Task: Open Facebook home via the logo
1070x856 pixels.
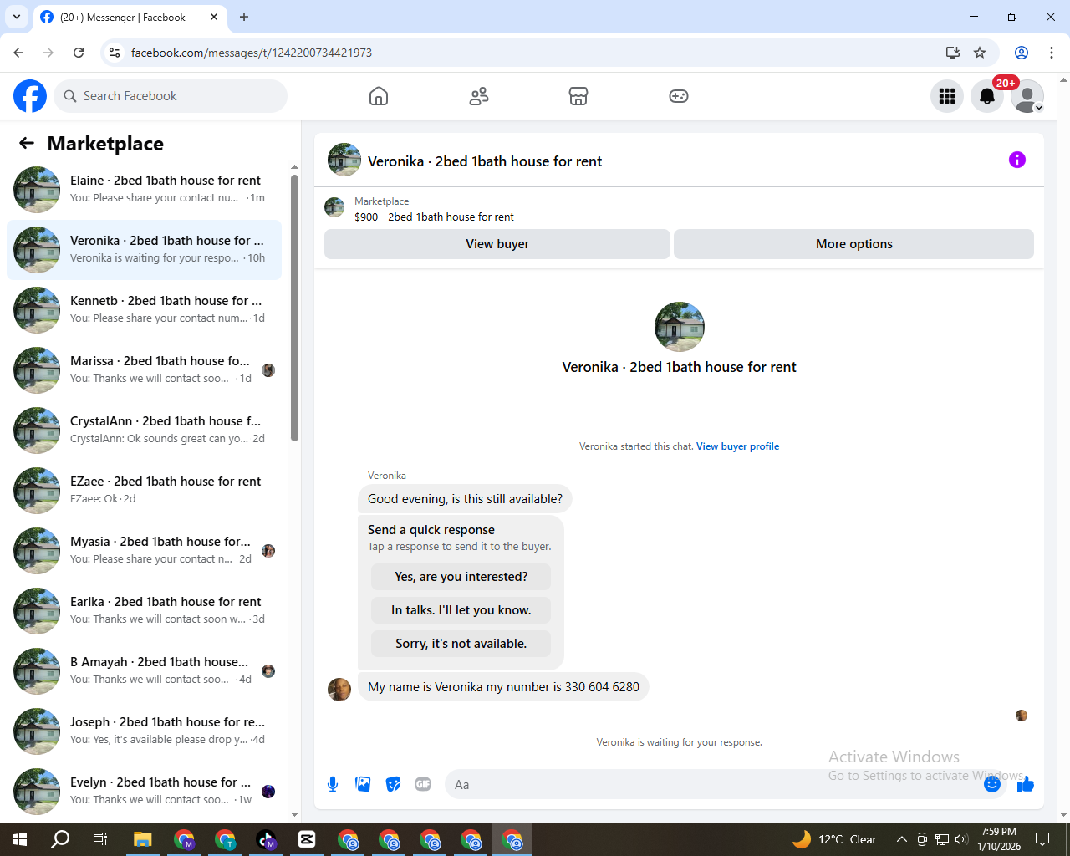Action: point(30,96)
